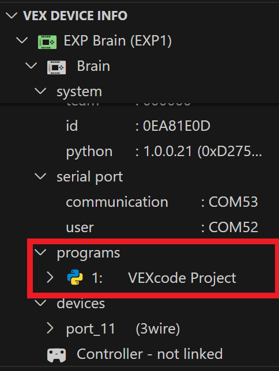Collapse the VEX DEVICE INFO section
Image resolution: width=279 pixels, height=371 pixels.
11,16
